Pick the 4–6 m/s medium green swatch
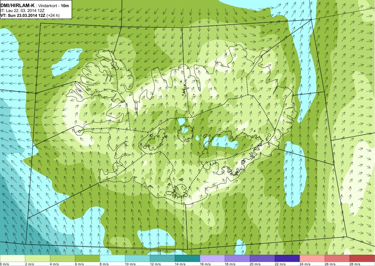 [62, 259]
